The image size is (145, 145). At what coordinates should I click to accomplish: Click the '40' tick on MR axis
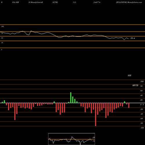[x=142, y=95]
